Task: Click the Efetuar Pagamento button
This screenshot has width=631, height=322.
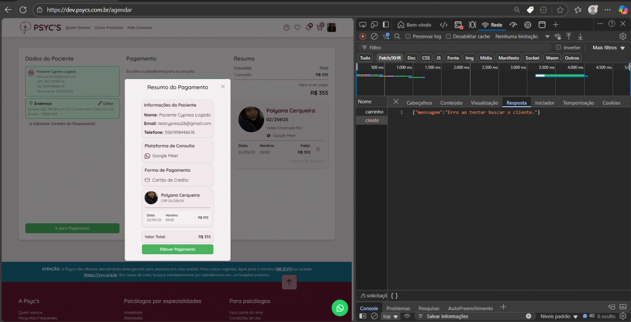Action: click(x=177, y=250)
